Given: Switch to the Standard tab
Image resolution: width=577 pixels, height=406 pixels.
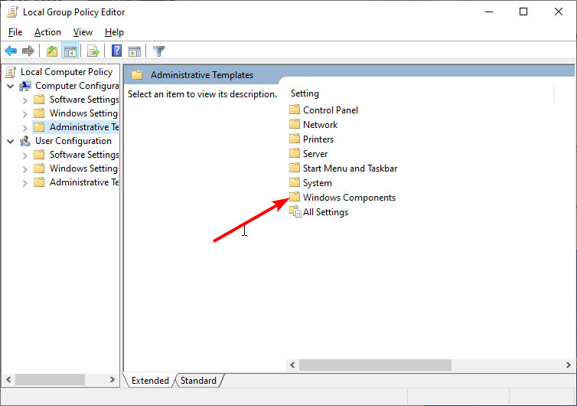Looking at the screenshot, I should [198, 380].
